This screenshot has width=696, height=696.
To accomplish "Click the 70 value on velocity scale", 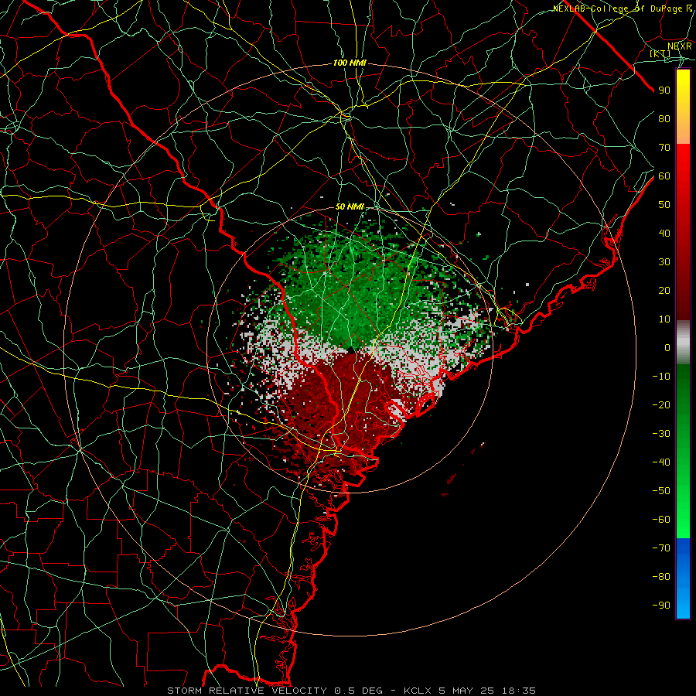I will coord(664,148).
